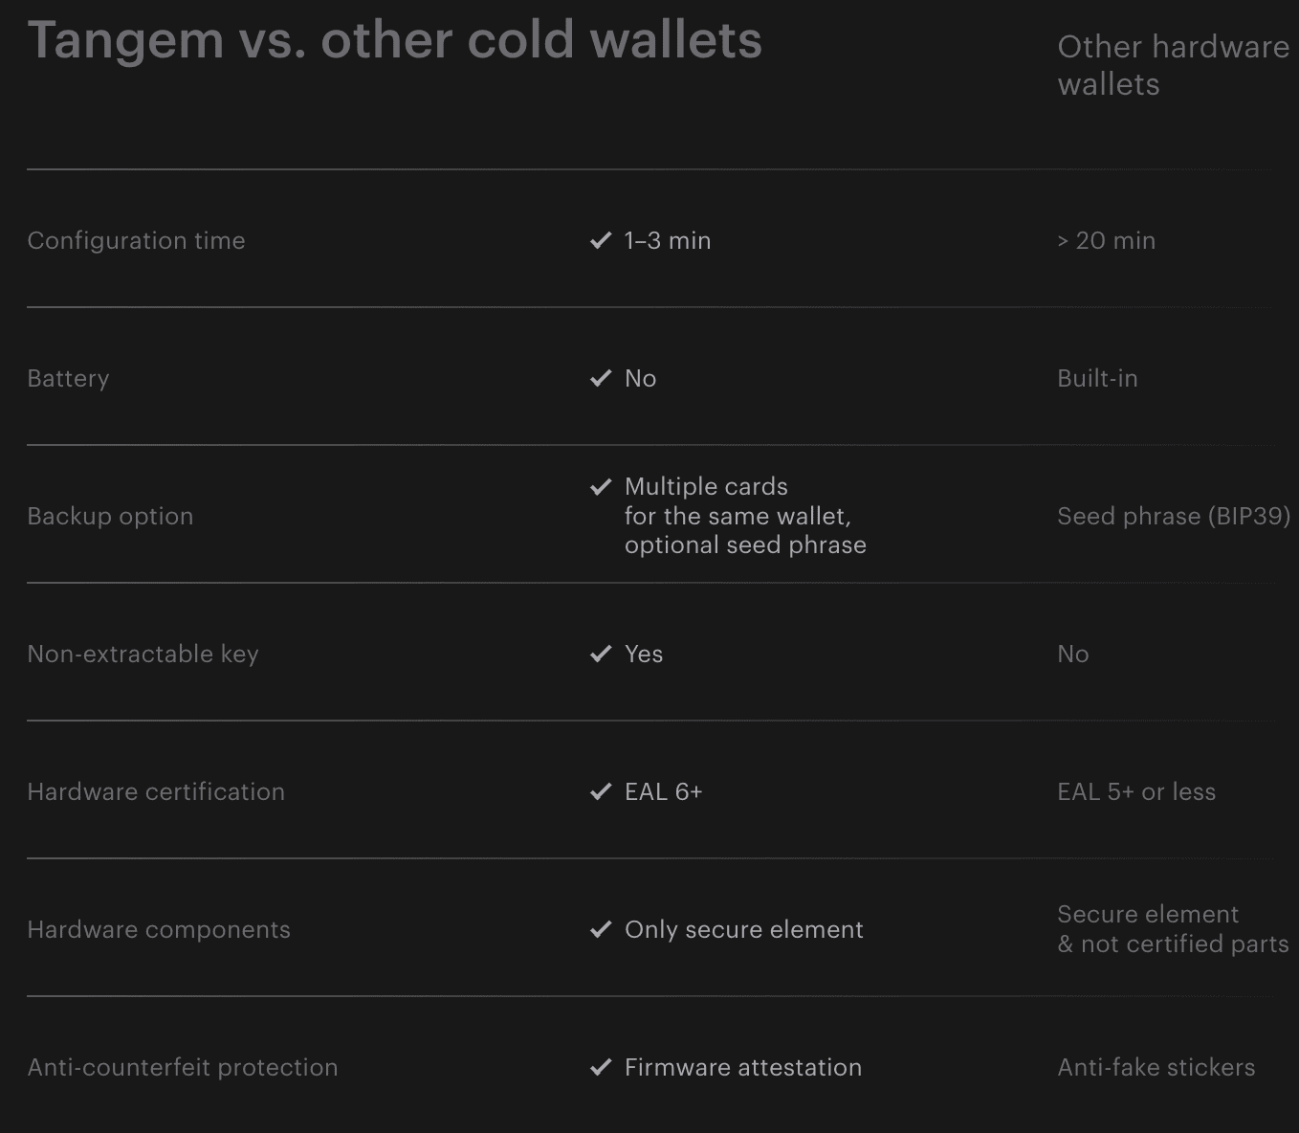Select the "EAL 5+ or less" text
This screenshot has height=1133, width=1299.
[1136, 791]
